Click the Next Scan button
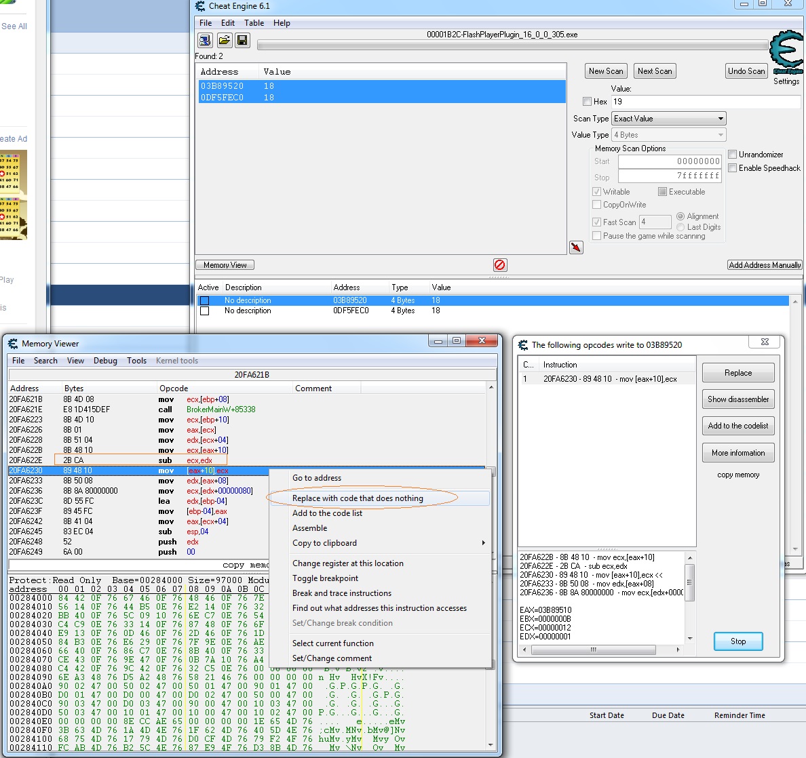Viewport: 806px width, 758px height. pos(655,71)
